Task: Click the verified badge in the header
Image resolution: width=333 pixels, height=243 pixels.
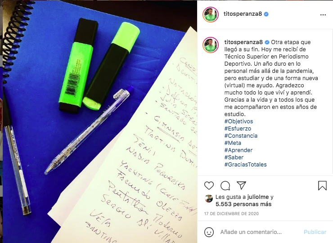Action: [x=266, y=14]
